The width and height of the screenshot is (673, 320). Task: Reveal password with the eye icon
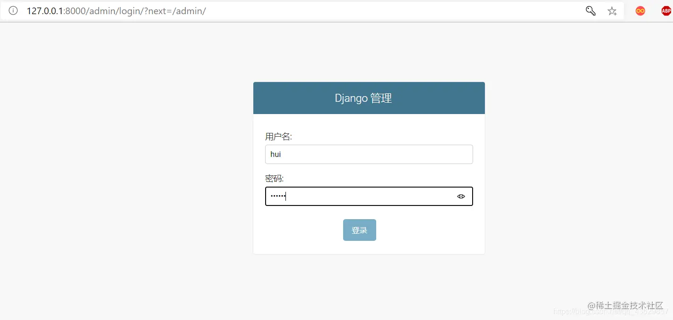point(461,197)
